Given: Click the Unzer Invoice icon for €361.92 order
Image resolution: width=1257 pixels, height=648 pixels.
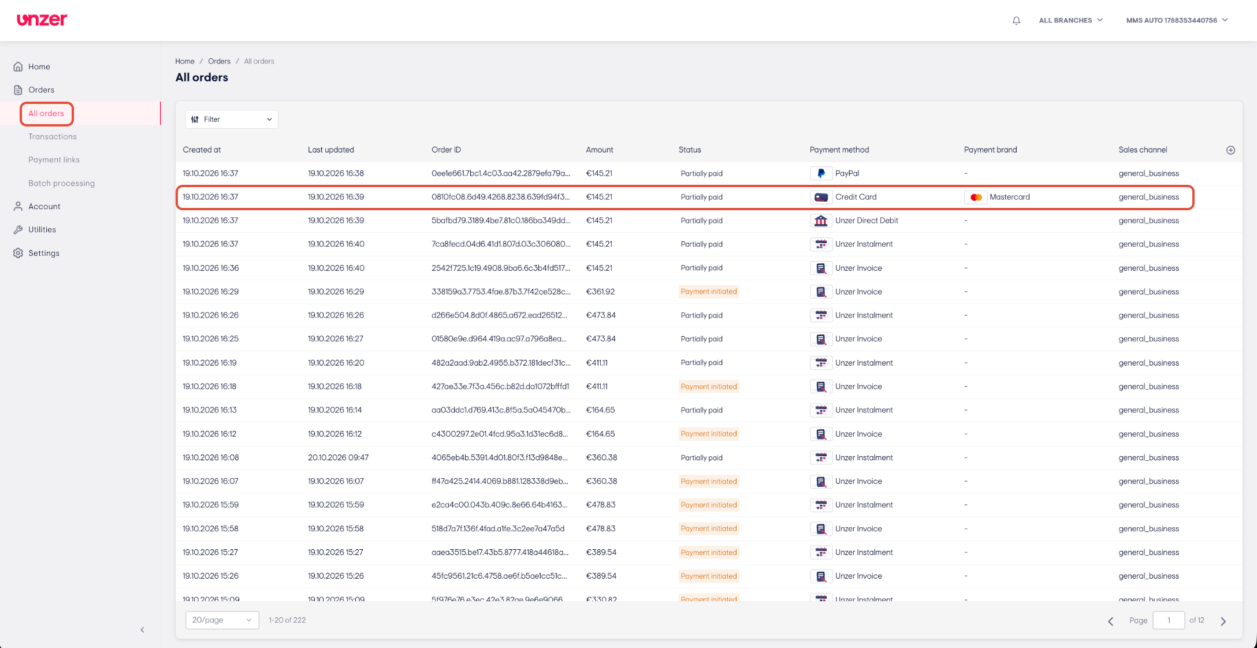Looking at the screenshot, I should (x=821, y=292).
